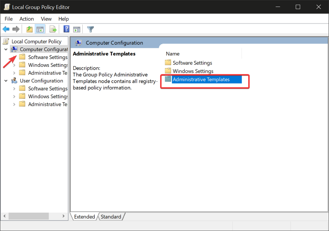The image size is (329, 231).
Task: Click the tree pane horizontal scrollbar thumb
Action: coord(29,216)
